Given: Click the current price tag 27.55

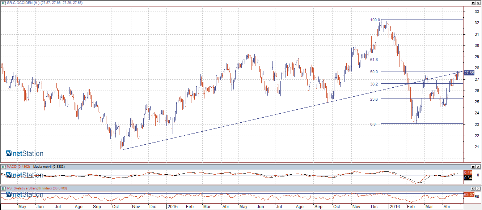Looking at the screenshot, I should click(469, 73).
